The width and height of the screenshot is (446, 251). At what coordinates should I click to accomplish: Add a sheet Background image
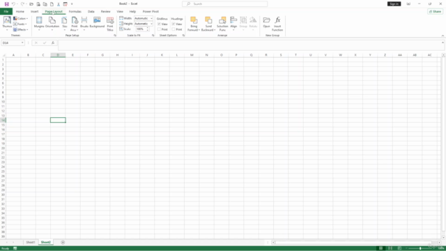(x=97, y=22)
